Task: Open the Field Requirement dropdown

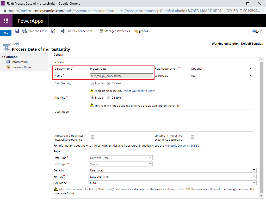Action: (221, 68)
